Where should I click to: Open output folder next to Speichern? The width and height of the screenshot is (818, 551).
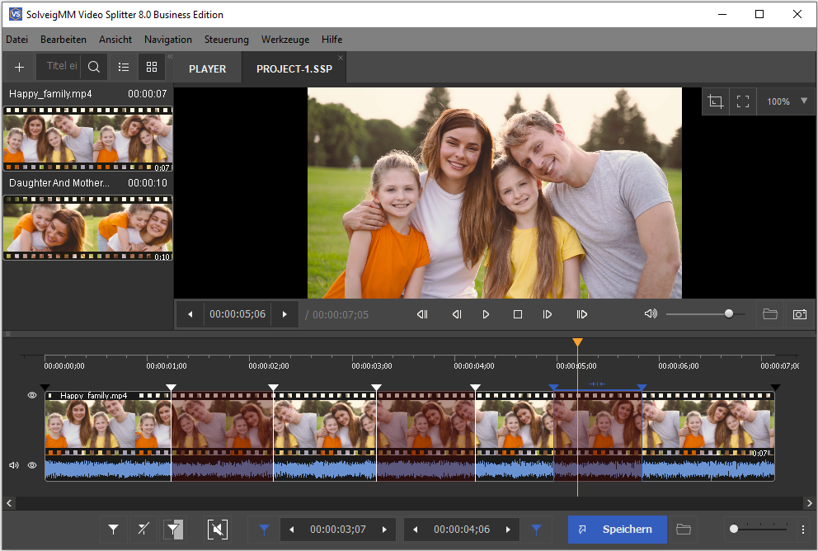tap(684, 530)
